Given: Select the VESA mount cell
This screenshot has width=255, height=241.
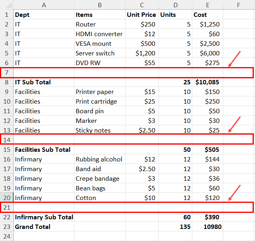Looking at the screenshot, I should [x=100, y=44].
